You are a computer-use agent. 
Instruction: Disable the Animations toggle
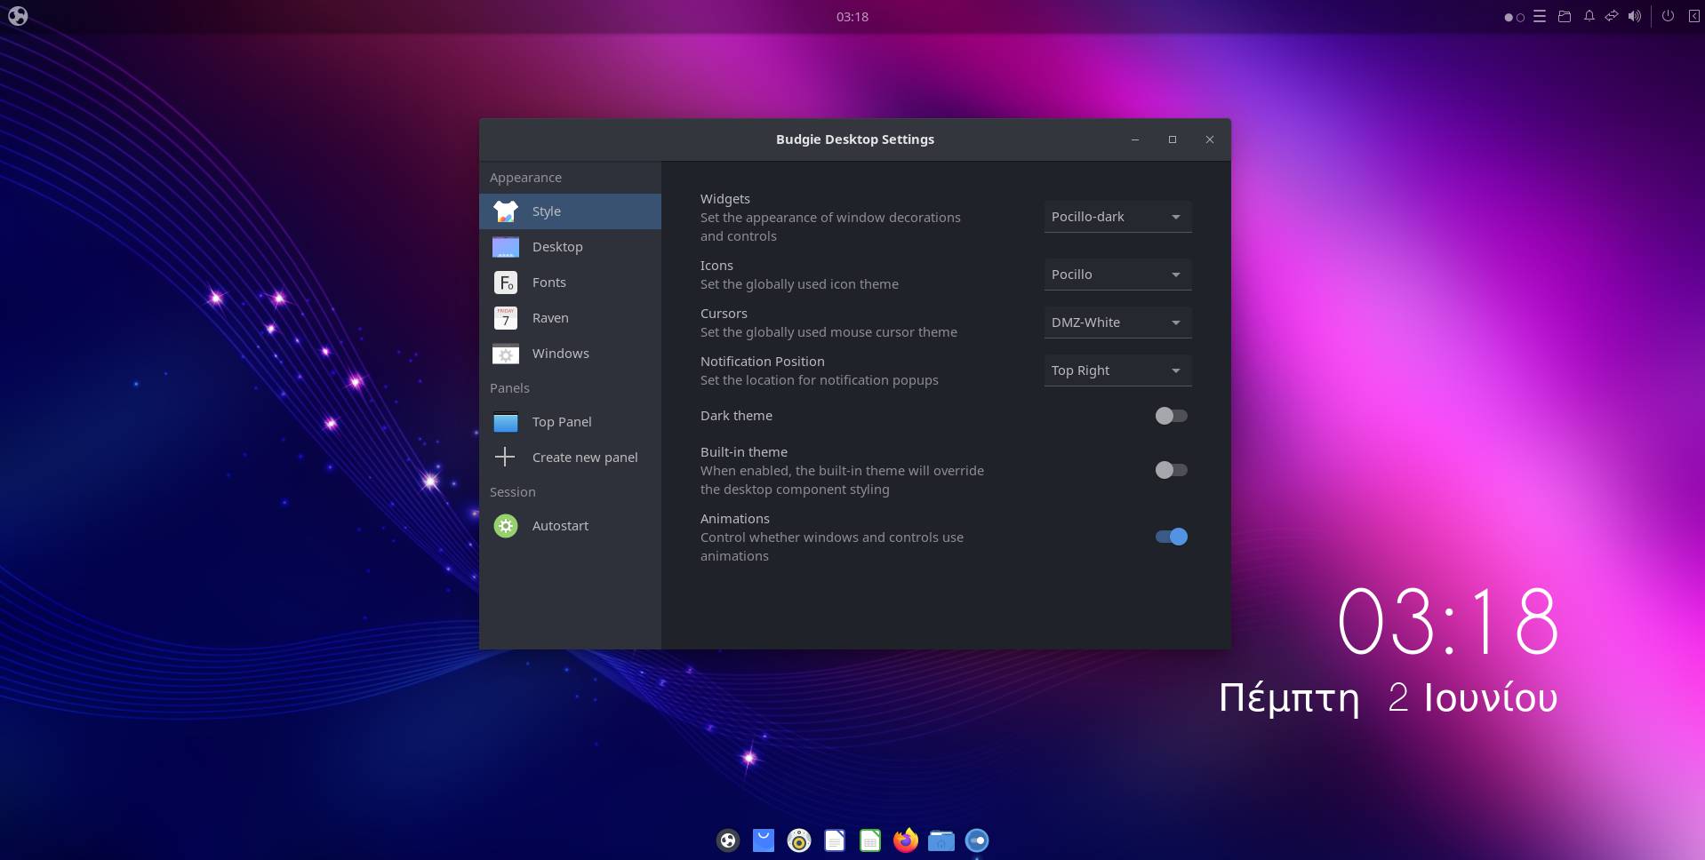1171,536
